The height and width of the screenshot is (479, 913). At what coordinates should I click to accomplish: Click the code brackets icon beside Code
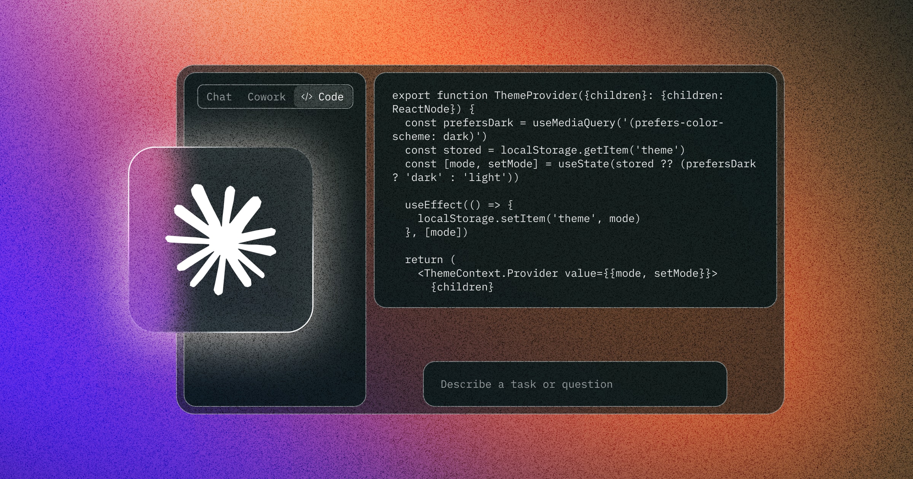click(307, 97)
